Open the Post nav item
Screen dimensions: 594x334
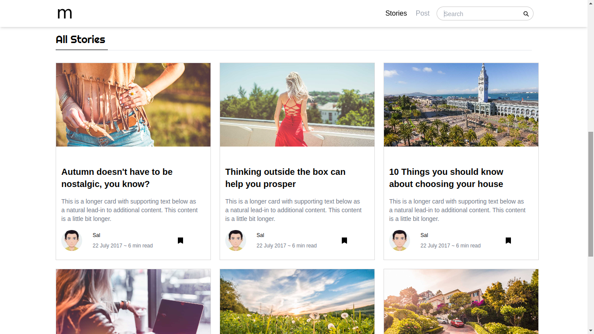[423, 13]
